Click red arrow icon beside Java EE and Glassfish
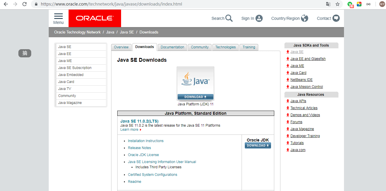The height and width of the screenshot is (191, 386). (288, 59)
